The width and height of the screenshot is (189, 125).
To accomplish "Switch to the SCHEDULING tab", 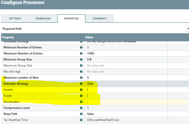I will (x=43, y=19).
